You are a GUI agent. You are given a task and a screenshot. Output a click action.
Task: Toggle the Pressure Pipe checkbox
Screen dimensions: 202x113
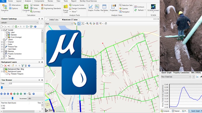(x=4, y=47)
